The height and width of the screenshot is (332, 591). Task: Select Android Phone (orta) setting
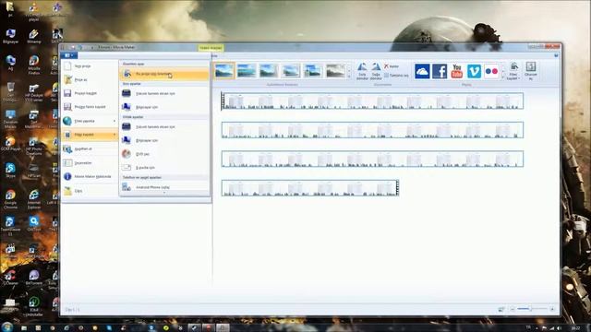pos(164,187)
